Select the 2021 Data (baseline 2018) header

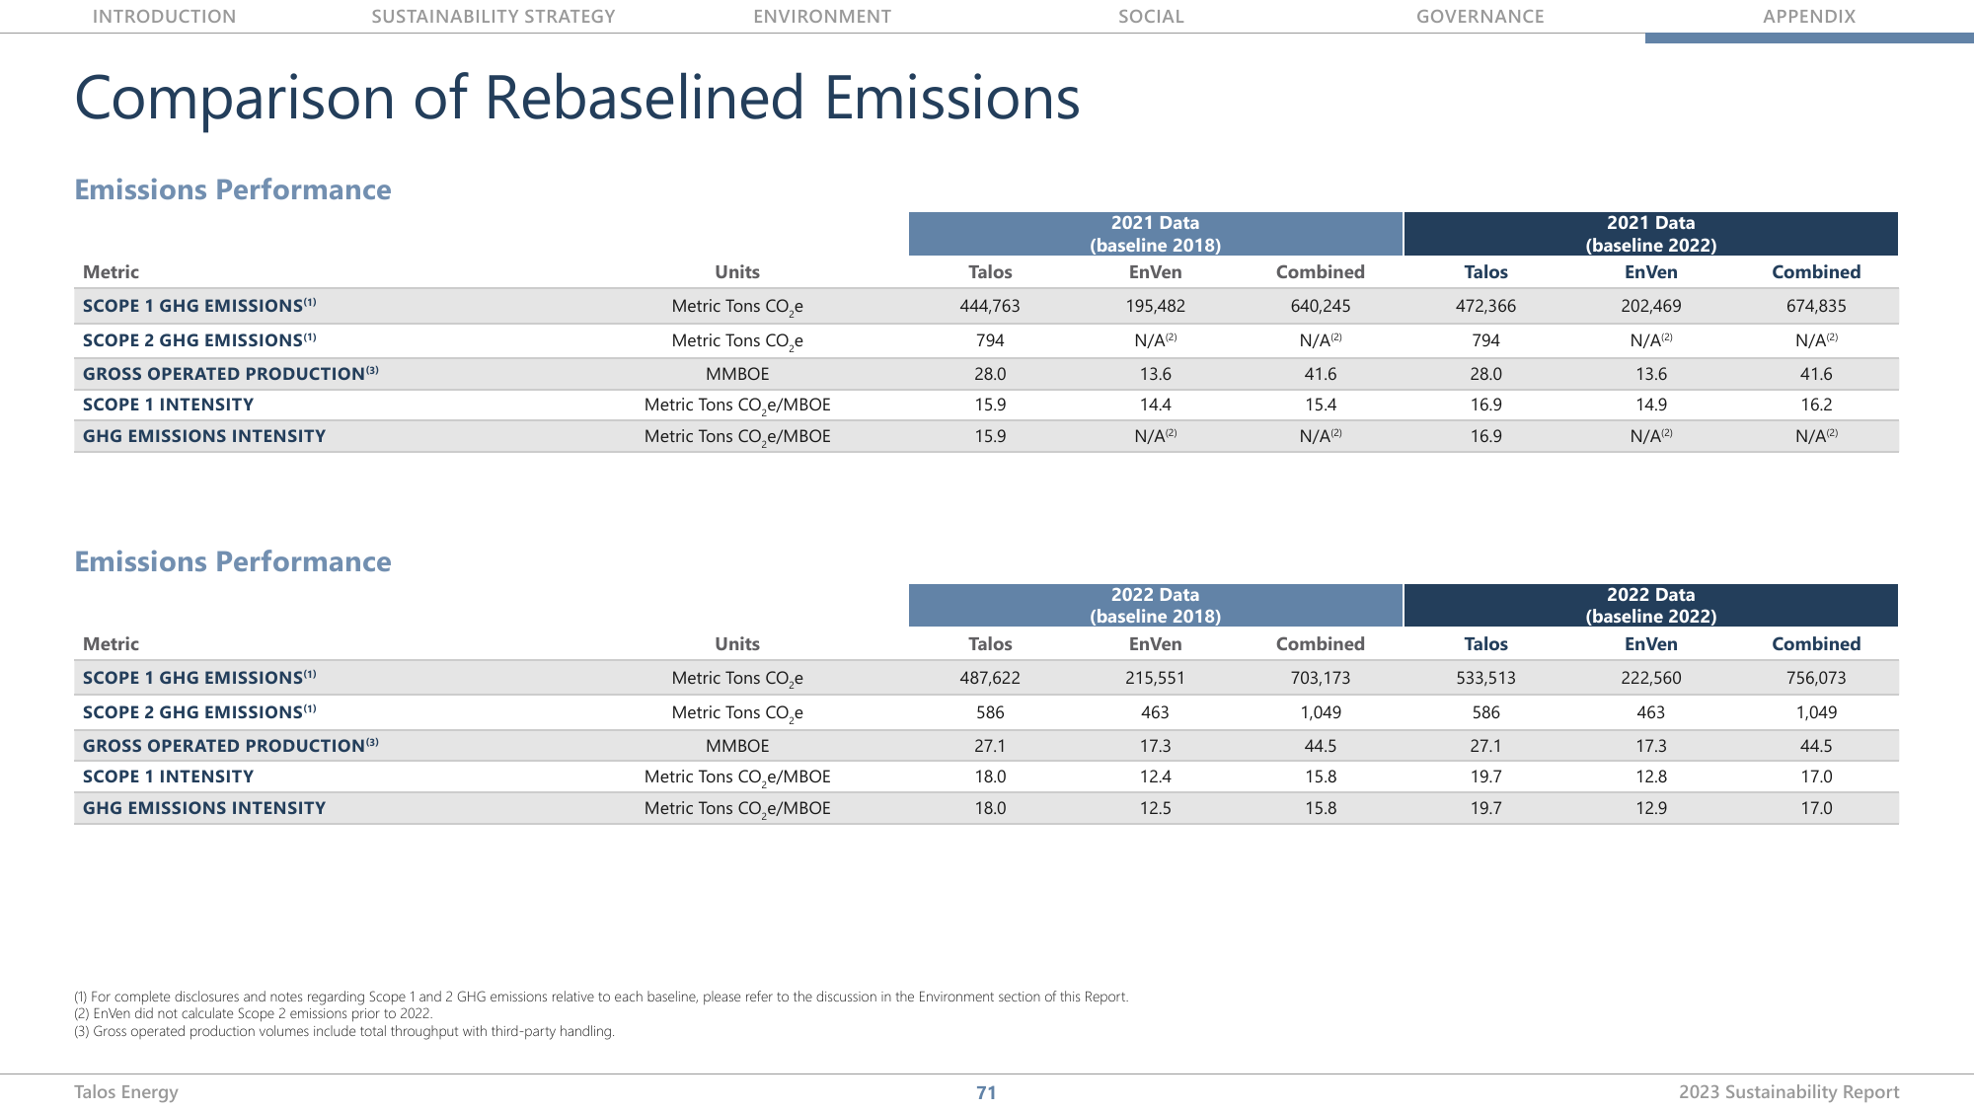click(1155, 234)
